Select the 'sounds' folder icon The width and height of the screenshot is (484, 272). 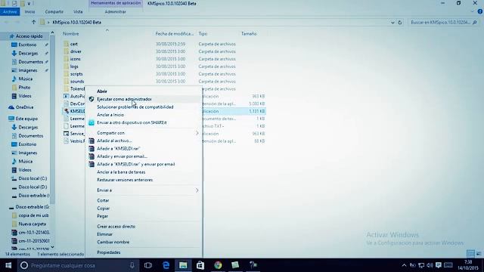pyautogui.click(x=66, y=81)
